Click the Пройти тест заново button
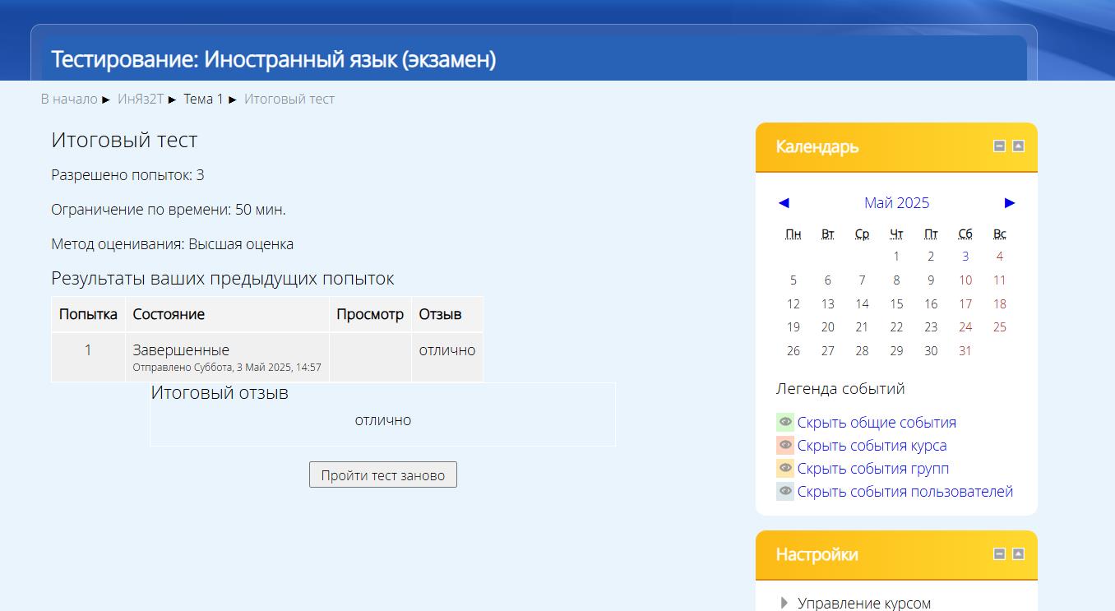 click(383, 475)
